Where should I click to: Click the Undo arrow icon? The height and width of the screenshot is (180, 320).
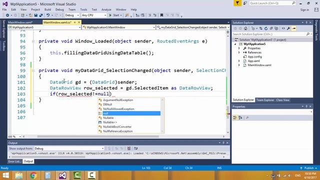(48, 15)
